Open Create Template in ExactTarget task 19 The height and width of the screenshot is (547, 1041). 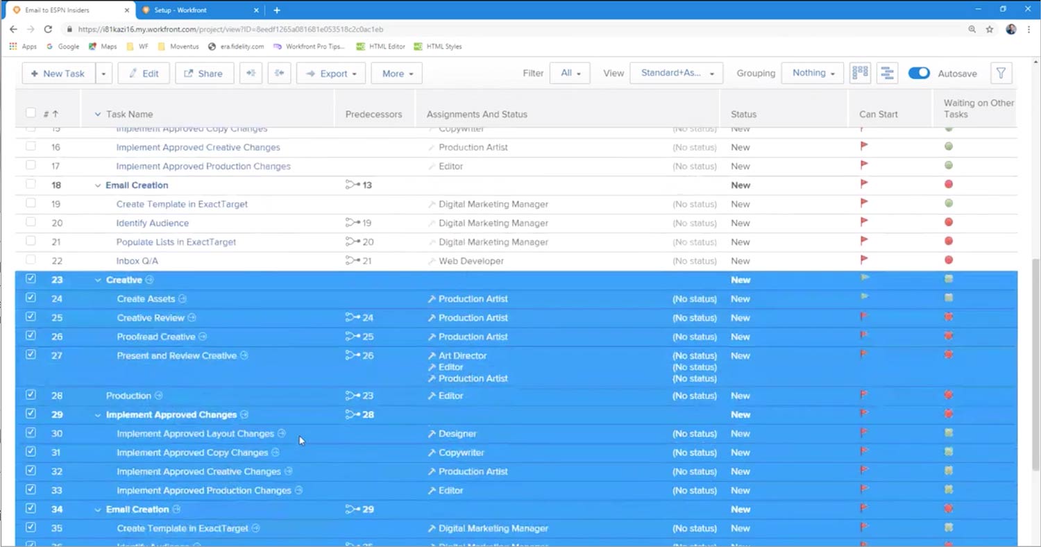click(182, 204)
